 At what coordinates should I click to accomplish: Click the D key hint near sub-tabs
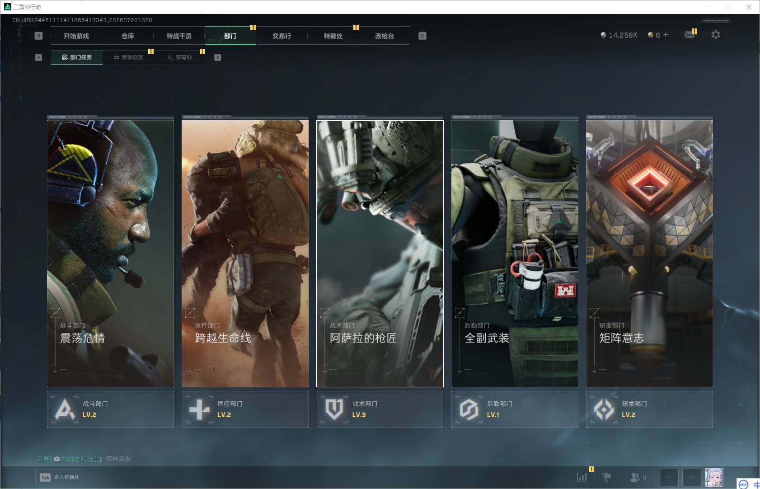click(218, 57)
